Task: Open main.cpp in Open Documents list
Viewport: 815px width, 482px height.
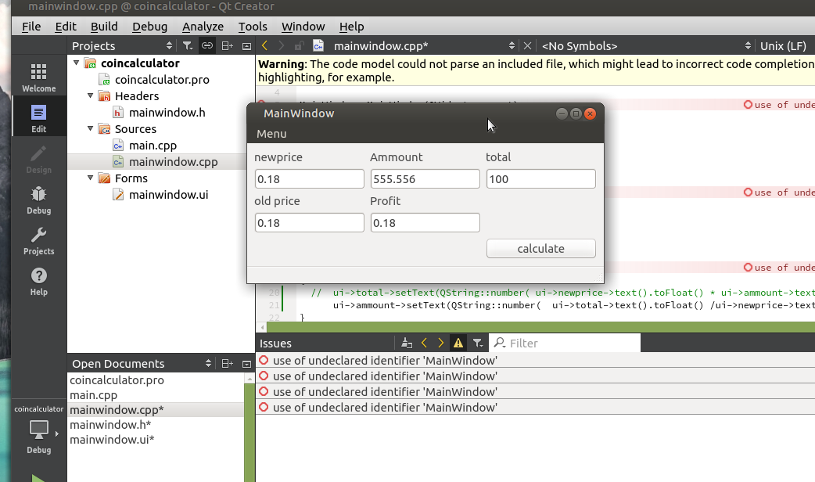Action: 94,395
